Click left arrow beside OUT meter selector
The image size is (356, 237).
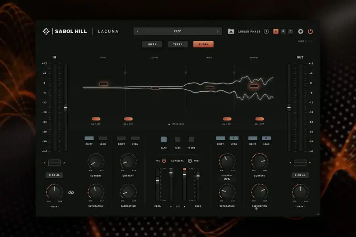pyautogui.click(x=290, y=163)
